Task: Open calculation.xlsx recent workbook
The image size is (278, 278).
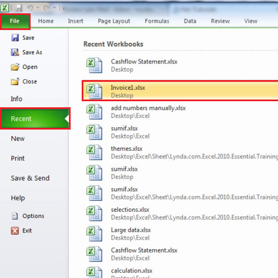Action: click(180, 272)
